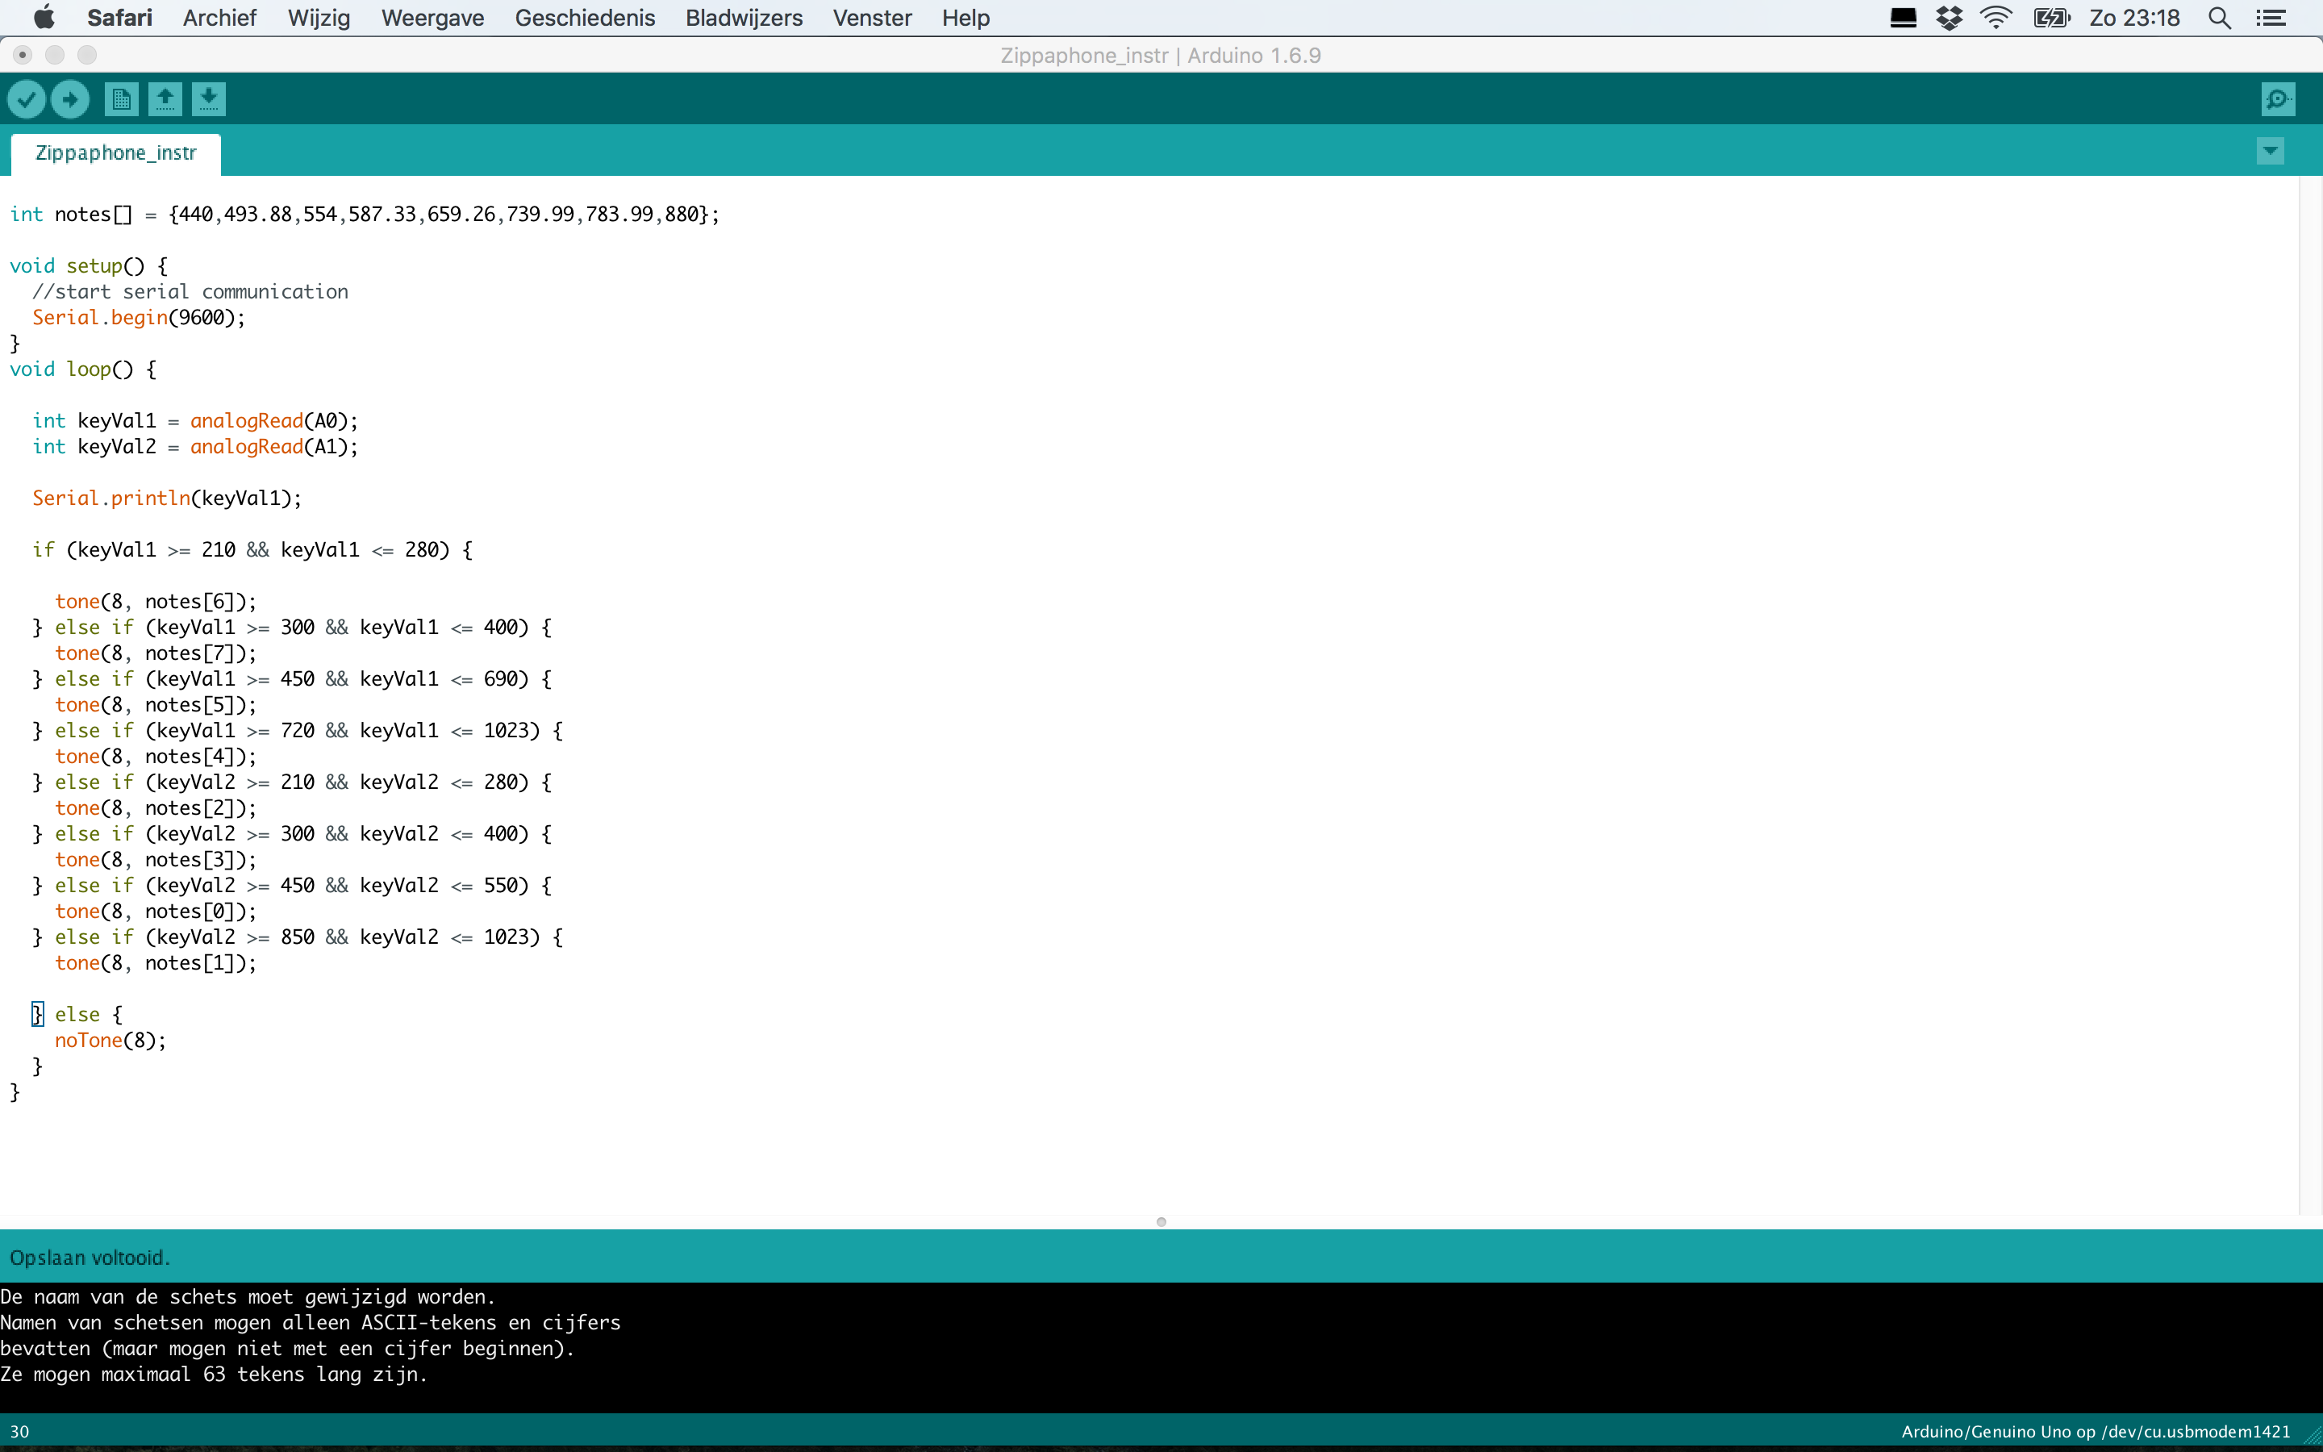Open the Archief menu
This screenshot has height=1452, width=2323.
tap(219, 19)
